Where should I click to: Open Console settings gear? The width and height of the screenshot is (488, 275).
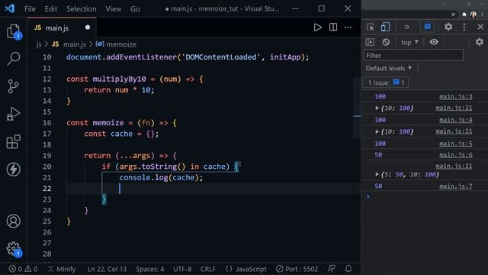[x=480, y=42]
